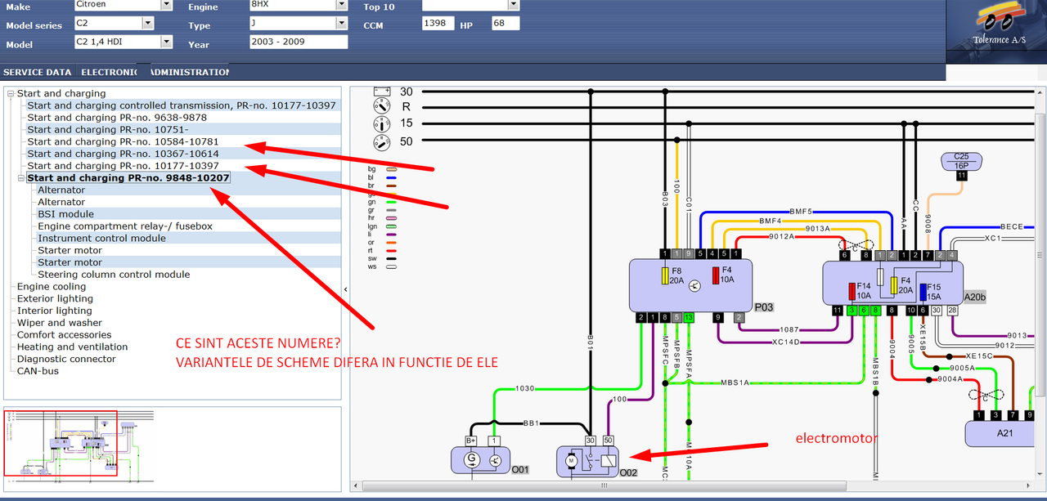Open Start and charging controlled transmission PR-no. 10177-10397

(x=182, y=105)
